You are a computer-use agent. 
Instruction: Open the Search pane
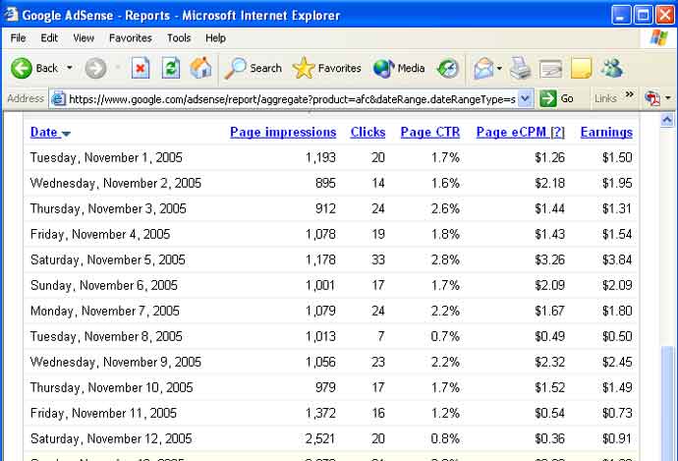point(254,68)
